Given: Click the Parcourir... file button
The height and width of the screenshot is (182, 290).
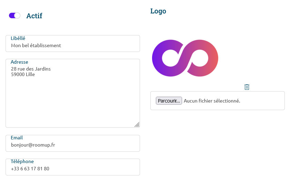Looking at the screenshot, I should click(x=169, y=101).
